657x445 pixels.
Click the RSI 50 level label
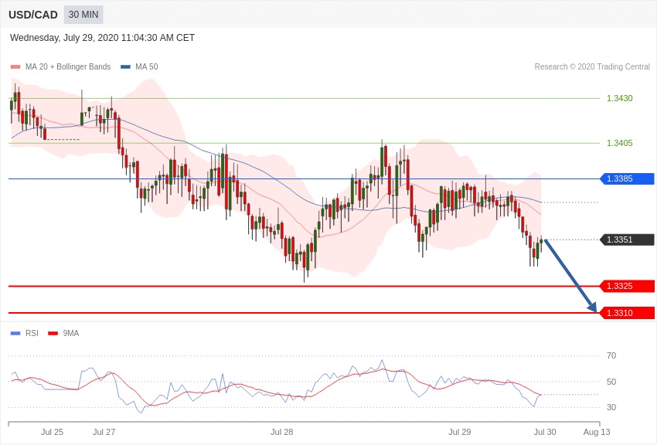[611, 382]
